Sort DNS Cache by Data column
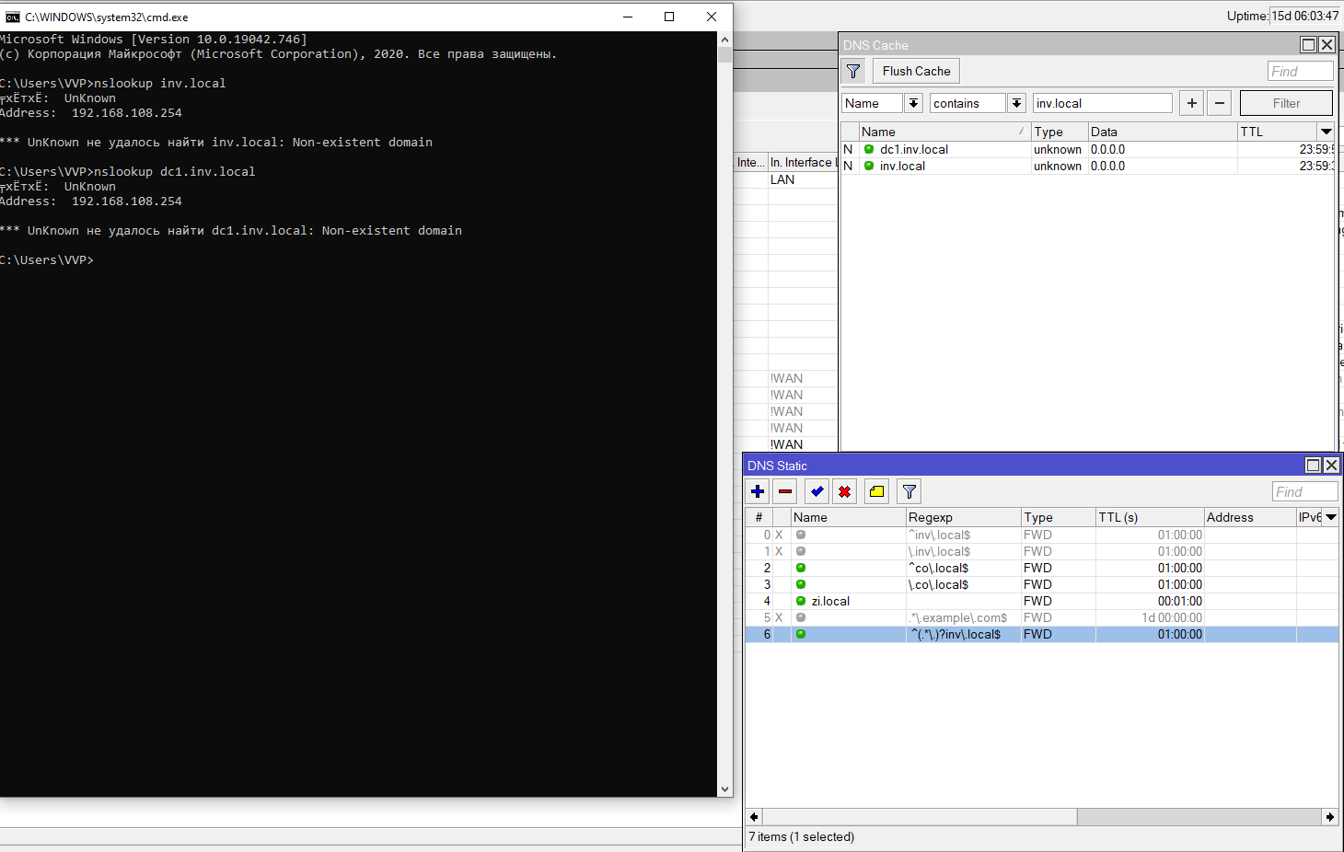The width and height of the screenshot is (1344, 852). [x=1163, y=132]
